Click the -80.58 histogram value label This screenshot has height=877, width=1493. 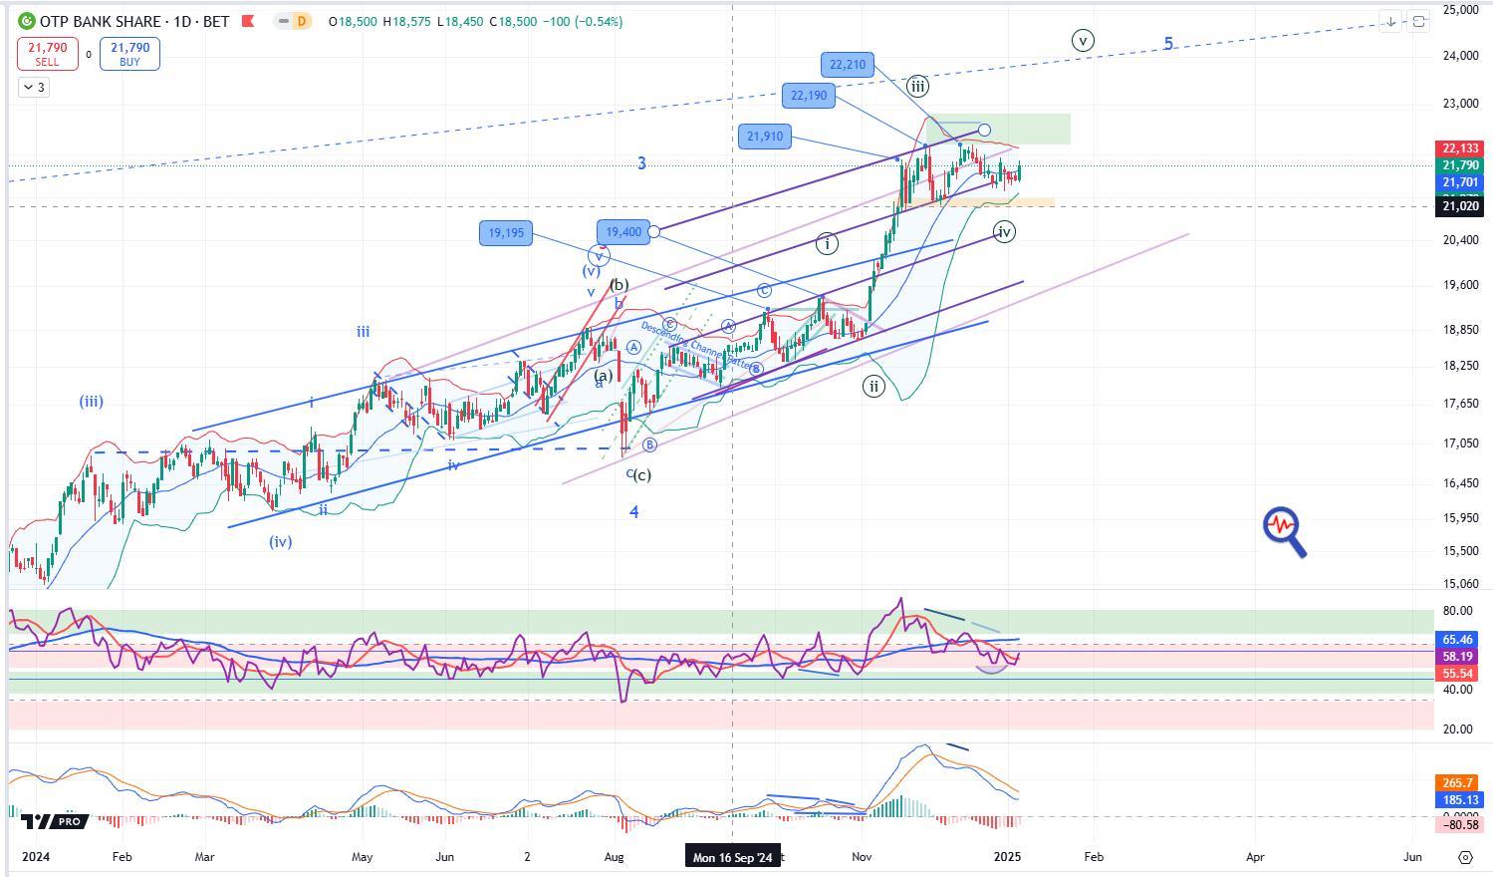[1458, 824]
